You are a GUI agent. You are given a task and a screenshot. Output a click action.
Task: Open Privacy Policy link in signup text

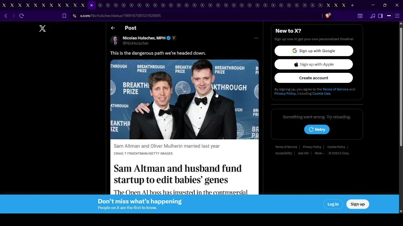(x=285, y=94)
